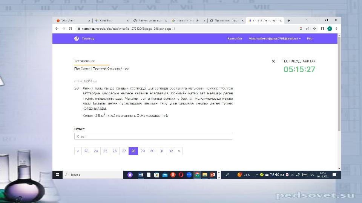Go to next pages with » button
The width and height of the screenshot is (362, 203).
pyautogui.click(x=179, y=151)
